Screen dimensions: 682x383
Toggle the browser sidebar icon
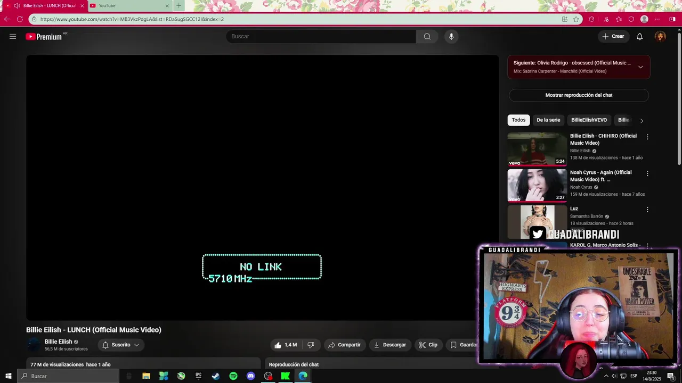pos(672,19)
